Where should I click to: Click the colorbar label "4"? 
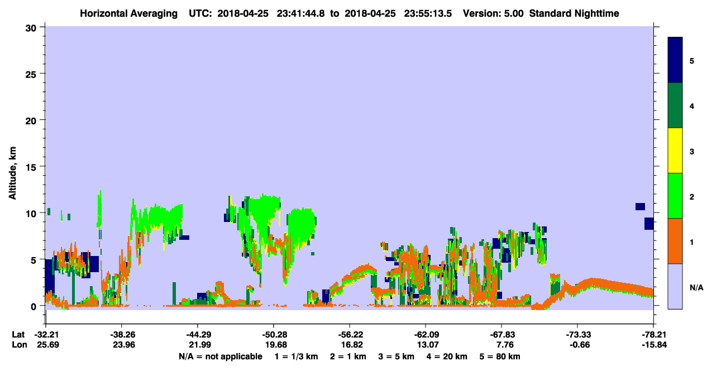pyautogui.click(x=692, y=106)
